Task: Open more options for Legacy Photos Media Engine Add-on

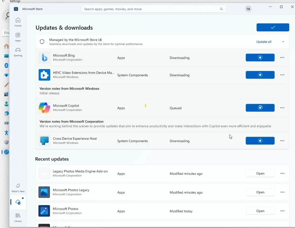Action: click(x=283, y=173)
